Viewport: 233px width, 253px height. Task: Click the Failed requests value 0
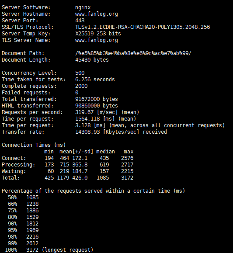tap(77, 93)
